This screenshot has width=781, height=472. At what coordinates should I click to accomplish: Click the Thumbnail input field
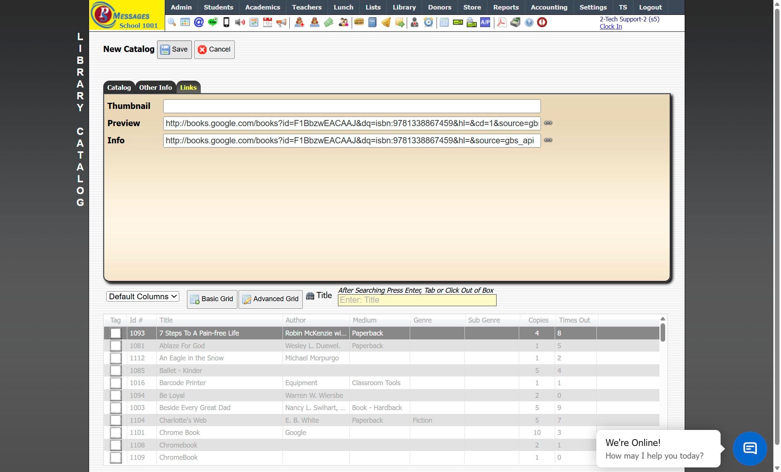tap(352, 106)
